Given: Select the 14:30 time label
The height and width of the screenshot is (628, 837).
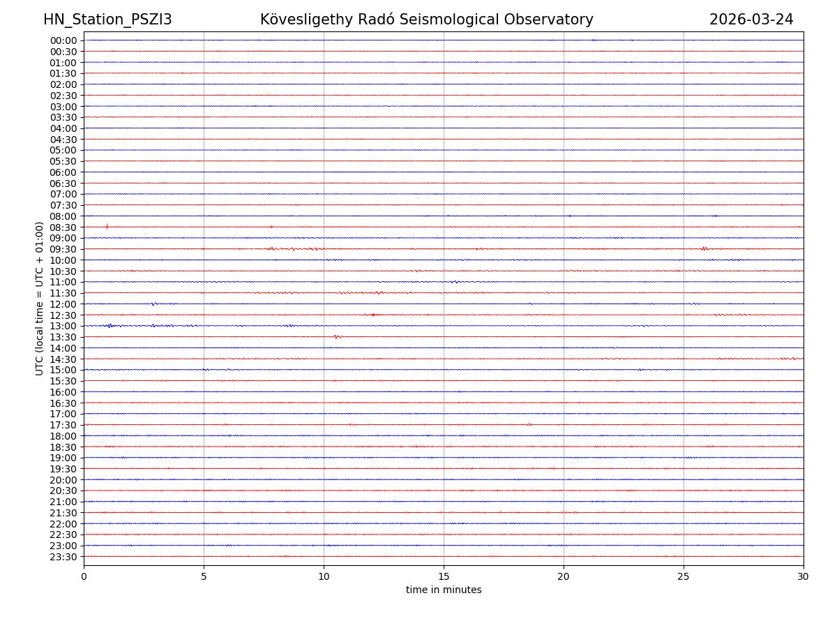Looking at the screenshot, I should pyautogui.click(x=63, y=359).
